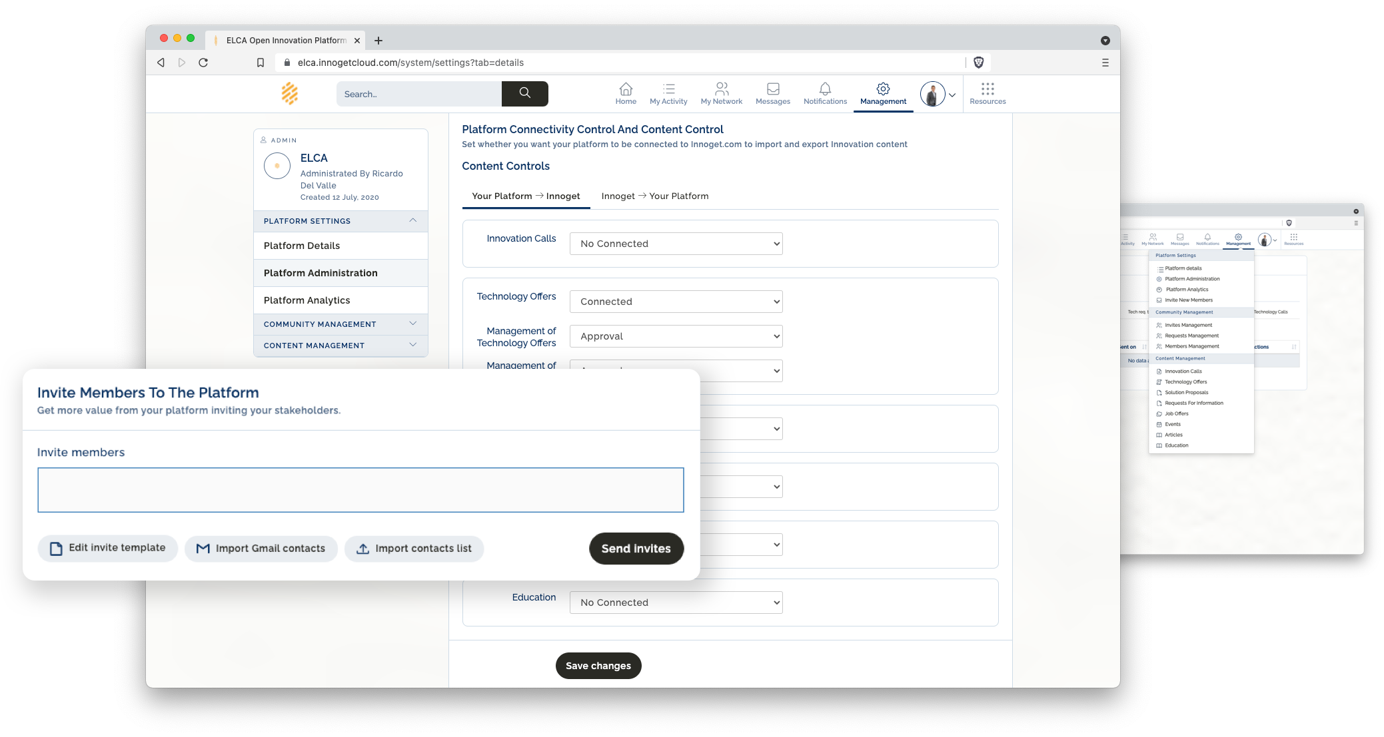Screen dimensions: 1384x737
Task: Focus the platform Search field
Action: 419,94
